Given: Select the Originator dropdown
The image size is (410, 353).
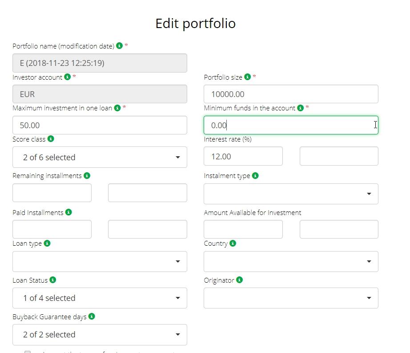Looking at the screenshot, I should coord(291,298).
